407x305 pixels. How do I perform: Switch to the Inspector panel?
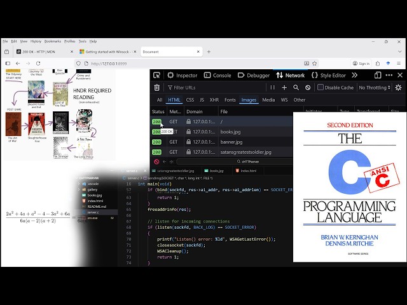pyautogui.click(x=183, y=76)
